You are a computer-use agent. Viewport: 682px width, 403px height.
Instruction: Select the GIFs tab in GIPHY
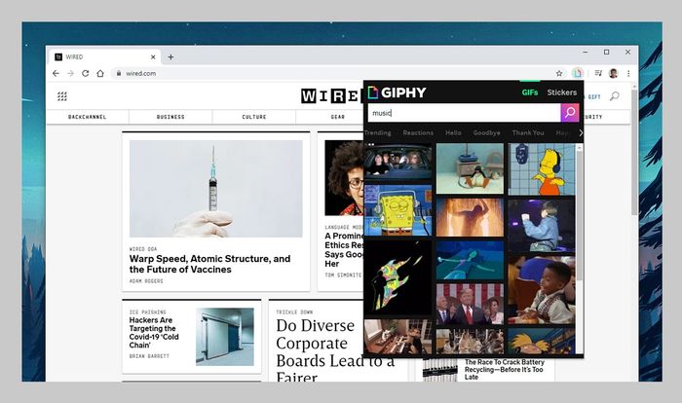530,92
